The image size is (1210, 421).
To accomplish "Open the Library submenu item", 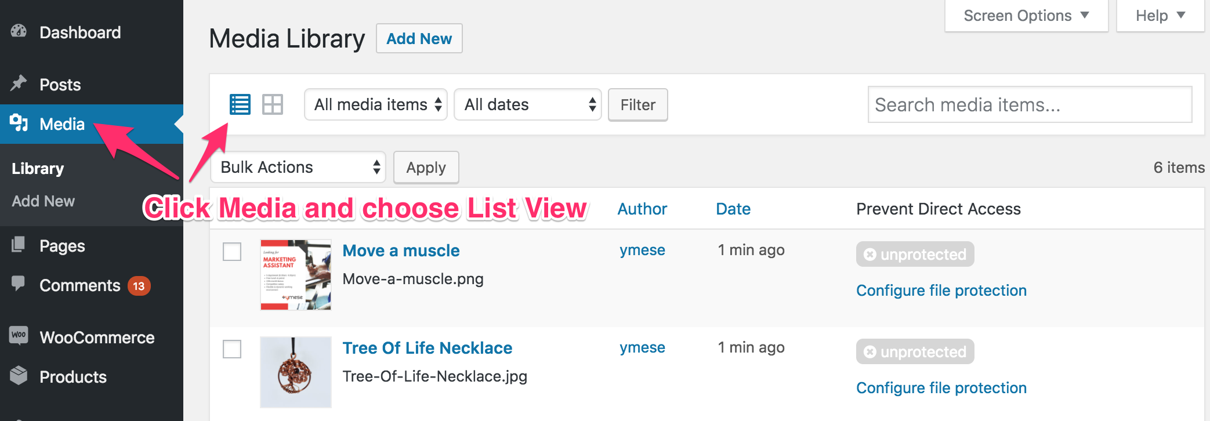I will click(38, 169).
